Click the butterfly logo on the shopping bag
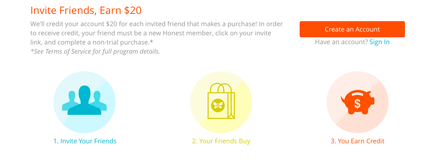Image resolution: width=436 pixels, height=163 pixels. coord(217,105)
